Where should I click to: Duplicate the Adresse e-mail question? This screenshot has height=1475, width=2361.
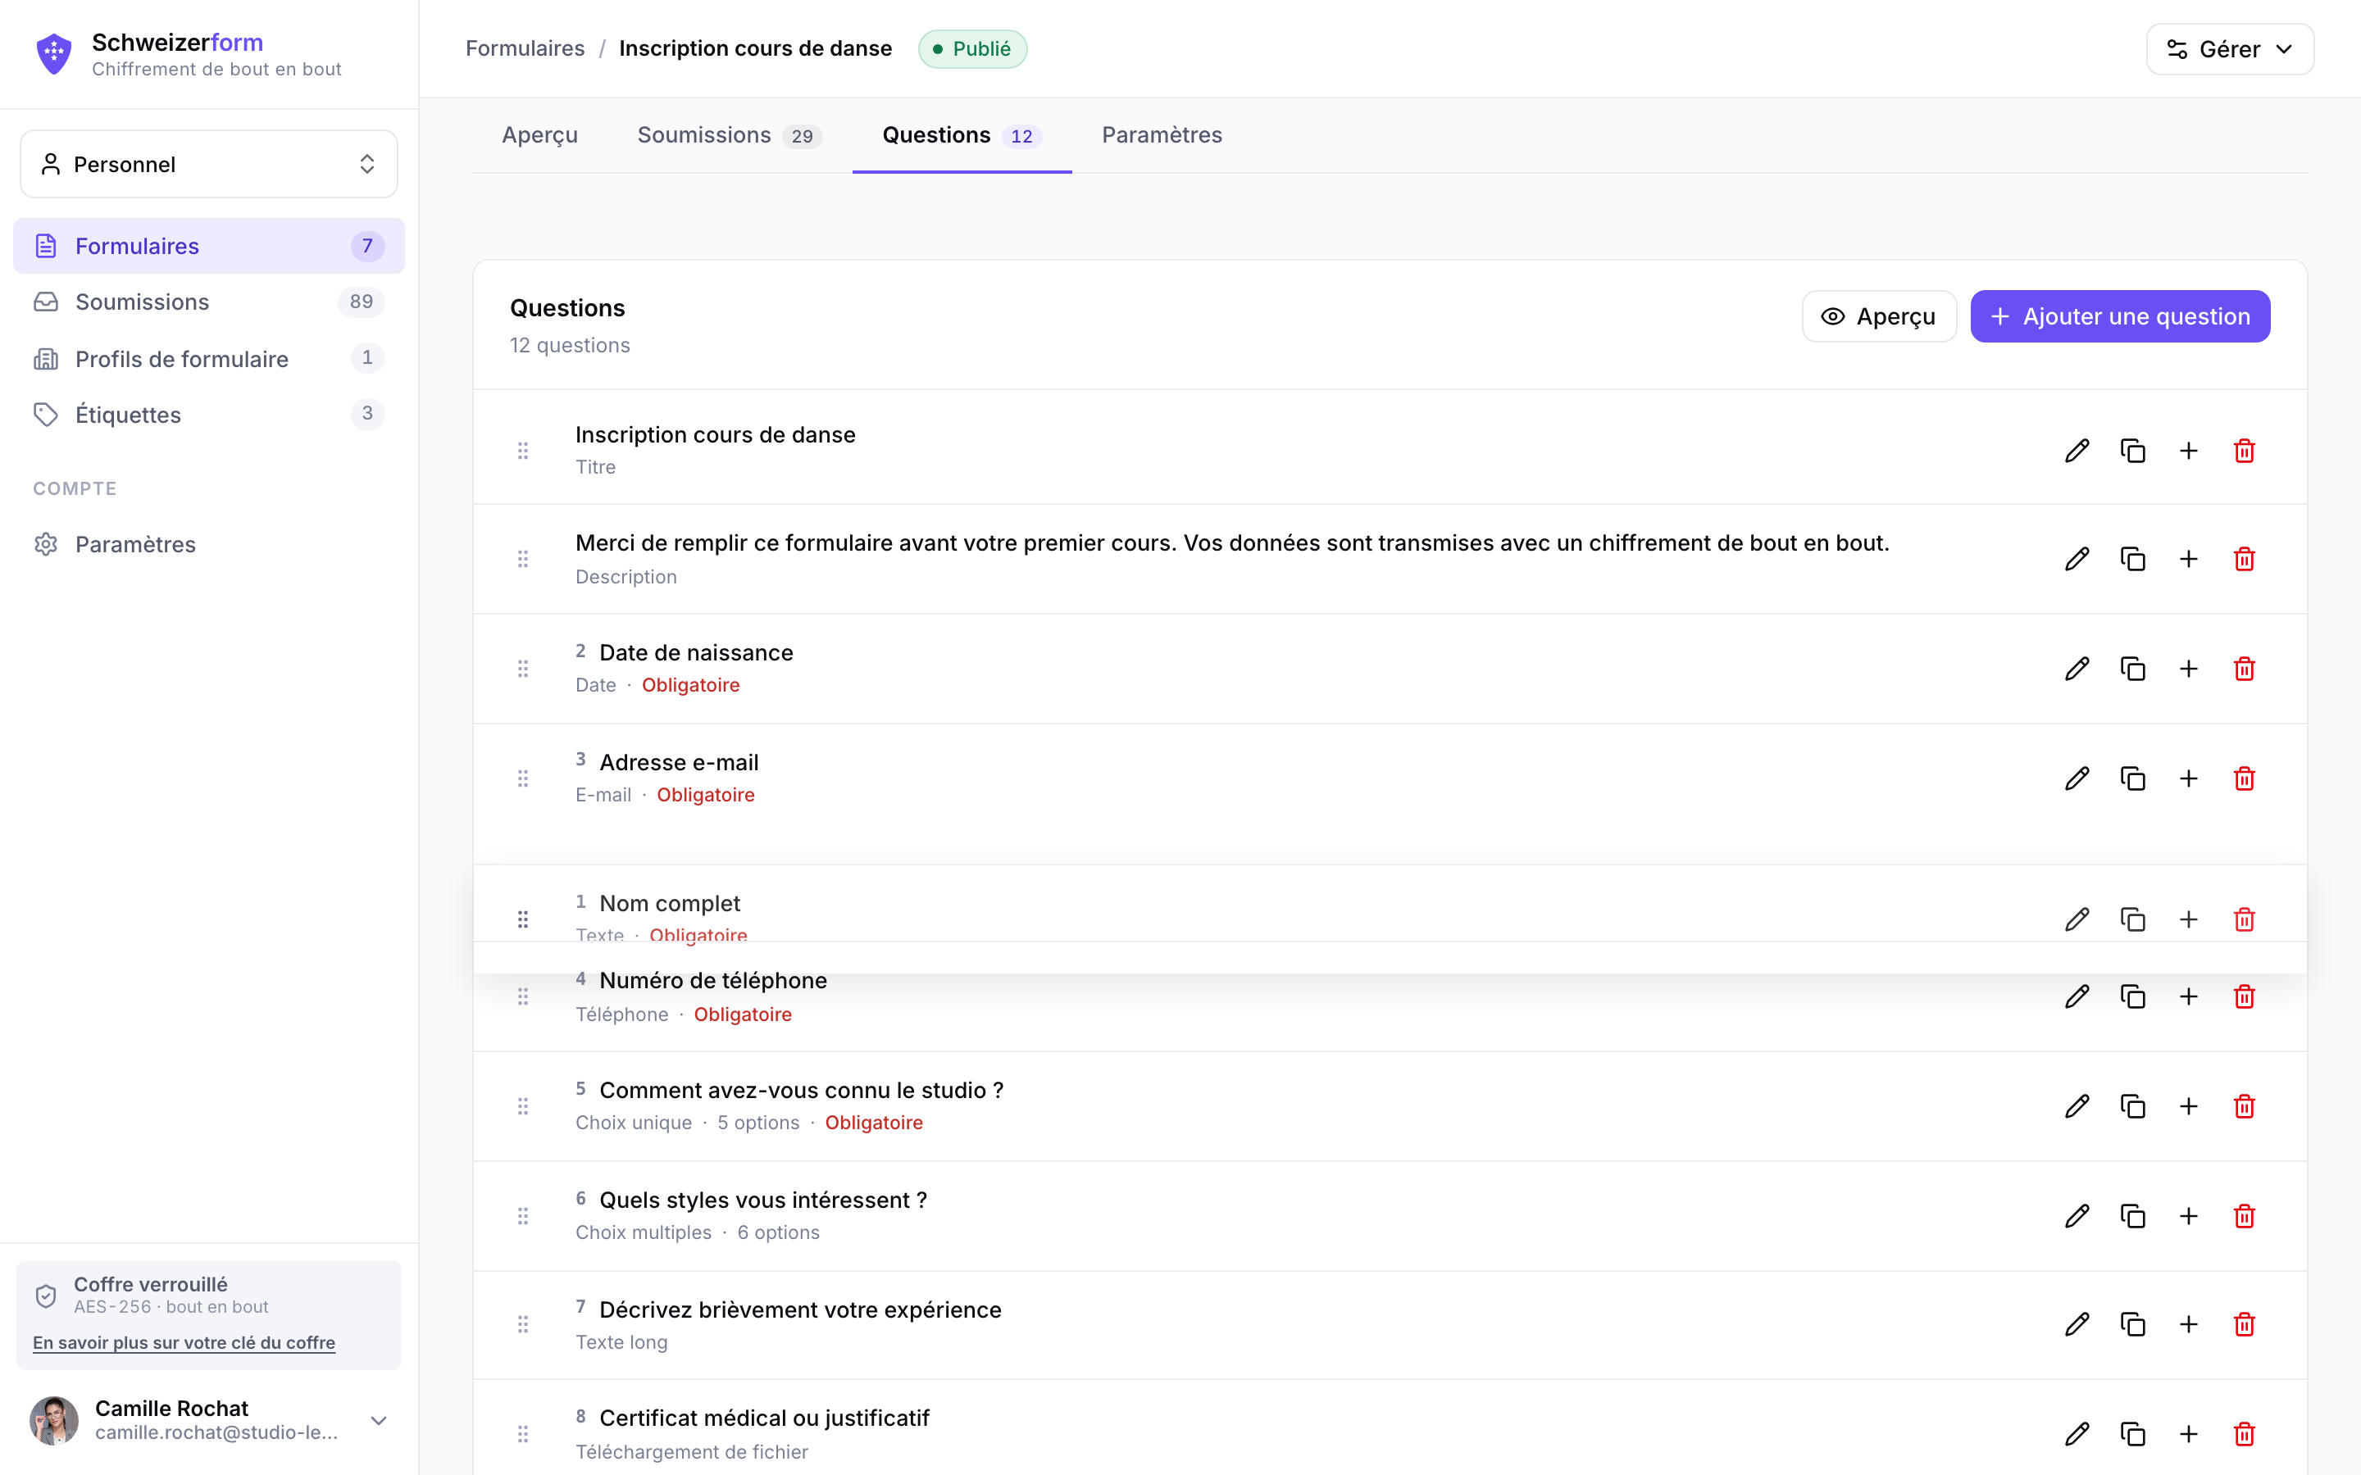click(2133, 778)
